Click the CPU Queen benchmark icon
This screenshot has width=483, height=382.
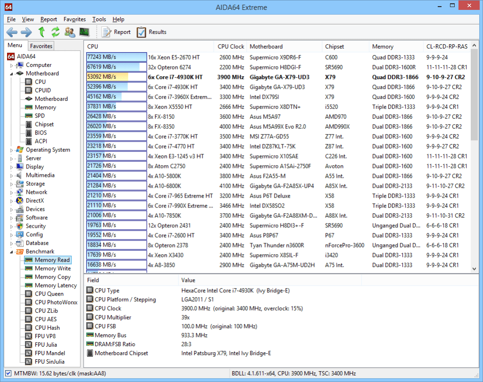click(x=29, y=294)
